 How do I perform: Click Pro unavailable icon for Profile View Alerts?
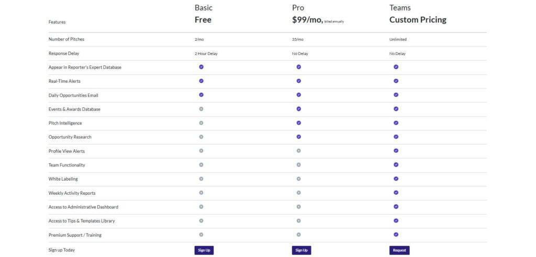299,151
